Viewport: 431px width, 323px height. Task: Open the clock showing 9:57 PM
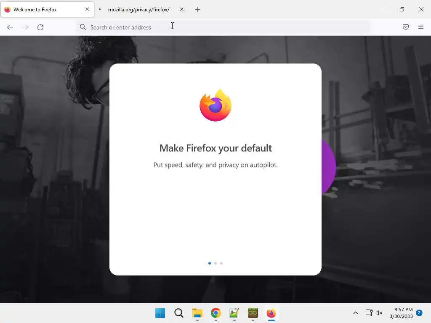(401, 313)
